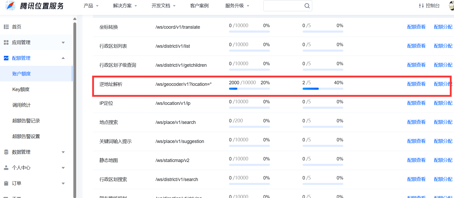Click the 0 /200 quota for 地点搜索
454x198 pixels.
click(236, 121)
